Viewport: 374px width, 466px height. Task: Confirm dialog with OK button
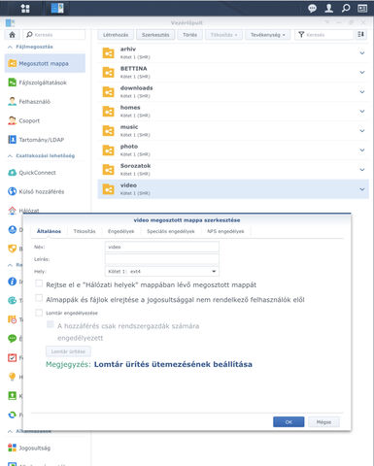pos(289,422)
